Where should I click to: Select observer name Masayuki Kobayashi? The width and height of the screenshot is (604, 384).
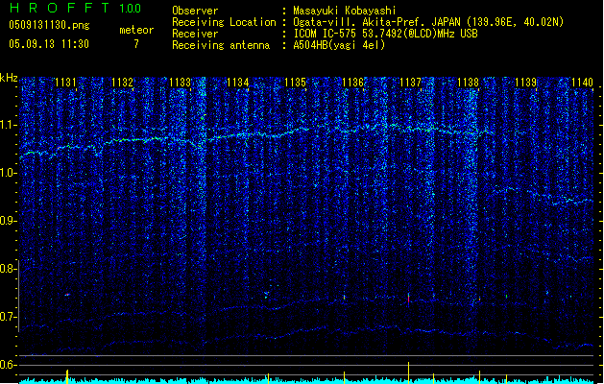[346, 11]
